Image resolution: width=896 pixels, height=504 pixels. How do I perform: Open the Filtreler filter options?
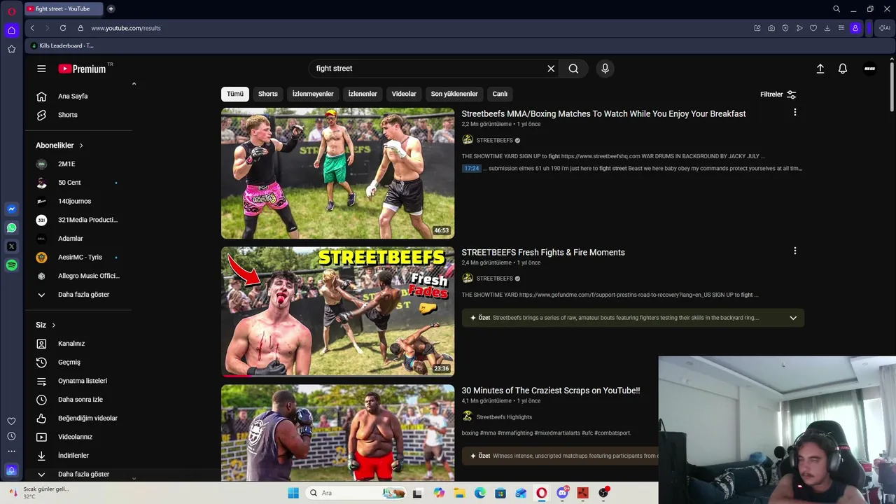pyautogui.click(x=778, y=94)
